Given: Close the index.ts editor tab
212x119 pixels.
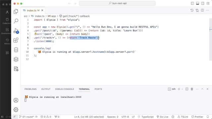Looking at the screenshot, I should (42, 10).
